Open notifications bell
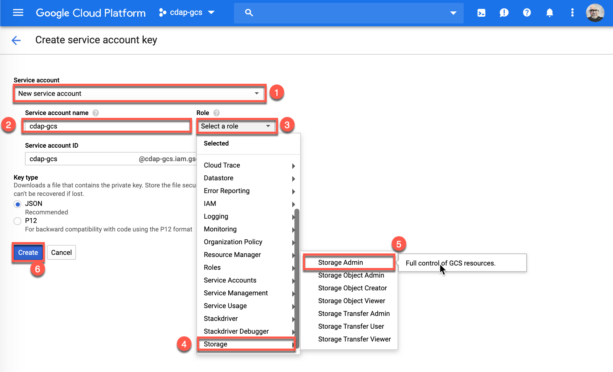613x372 pixels. tap(549, 13)
